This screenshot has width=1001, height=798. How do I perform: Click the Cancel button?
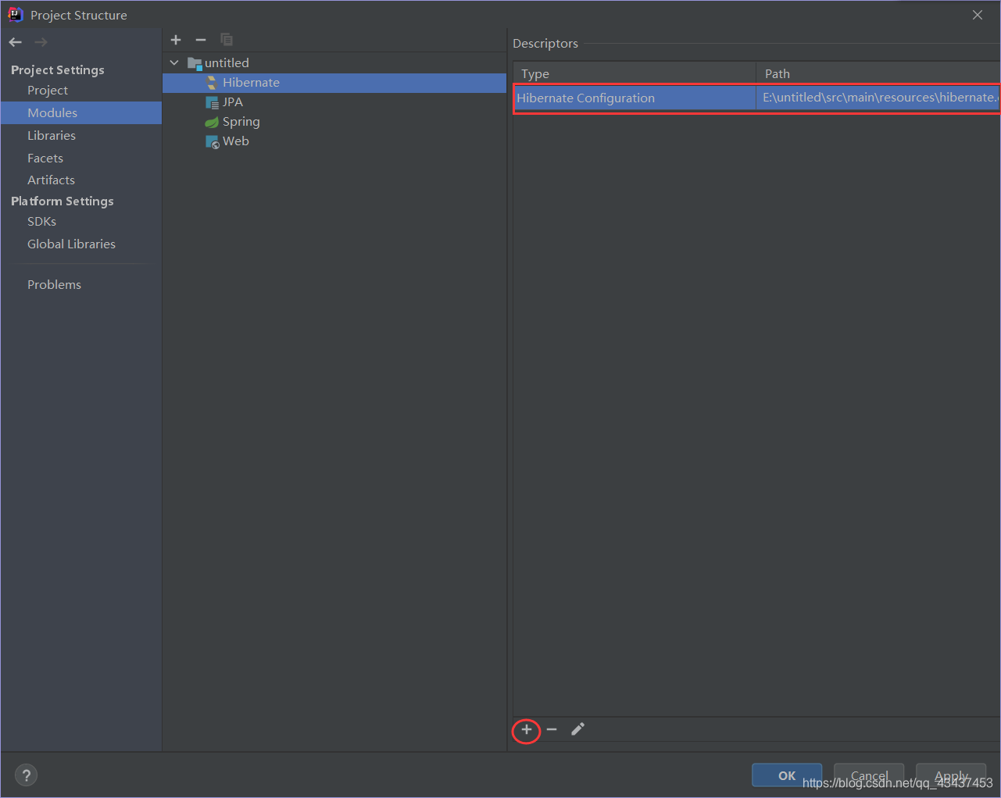point(869,775)
